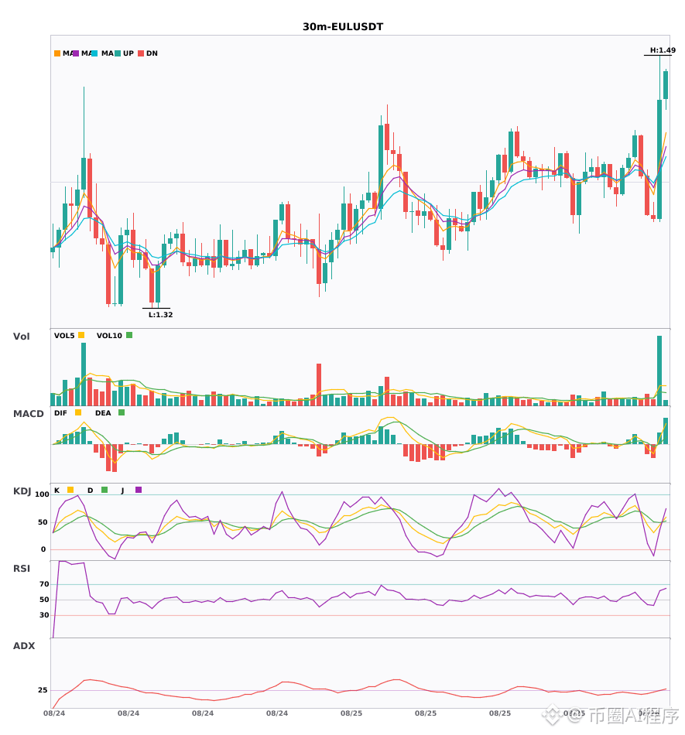Click the VOL10 legend text
The height and width of the screenshot is (735, 685).
[109, 336]
